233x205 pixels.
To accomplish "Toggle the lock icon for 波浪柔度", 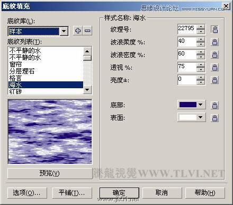I will (214, 42).
